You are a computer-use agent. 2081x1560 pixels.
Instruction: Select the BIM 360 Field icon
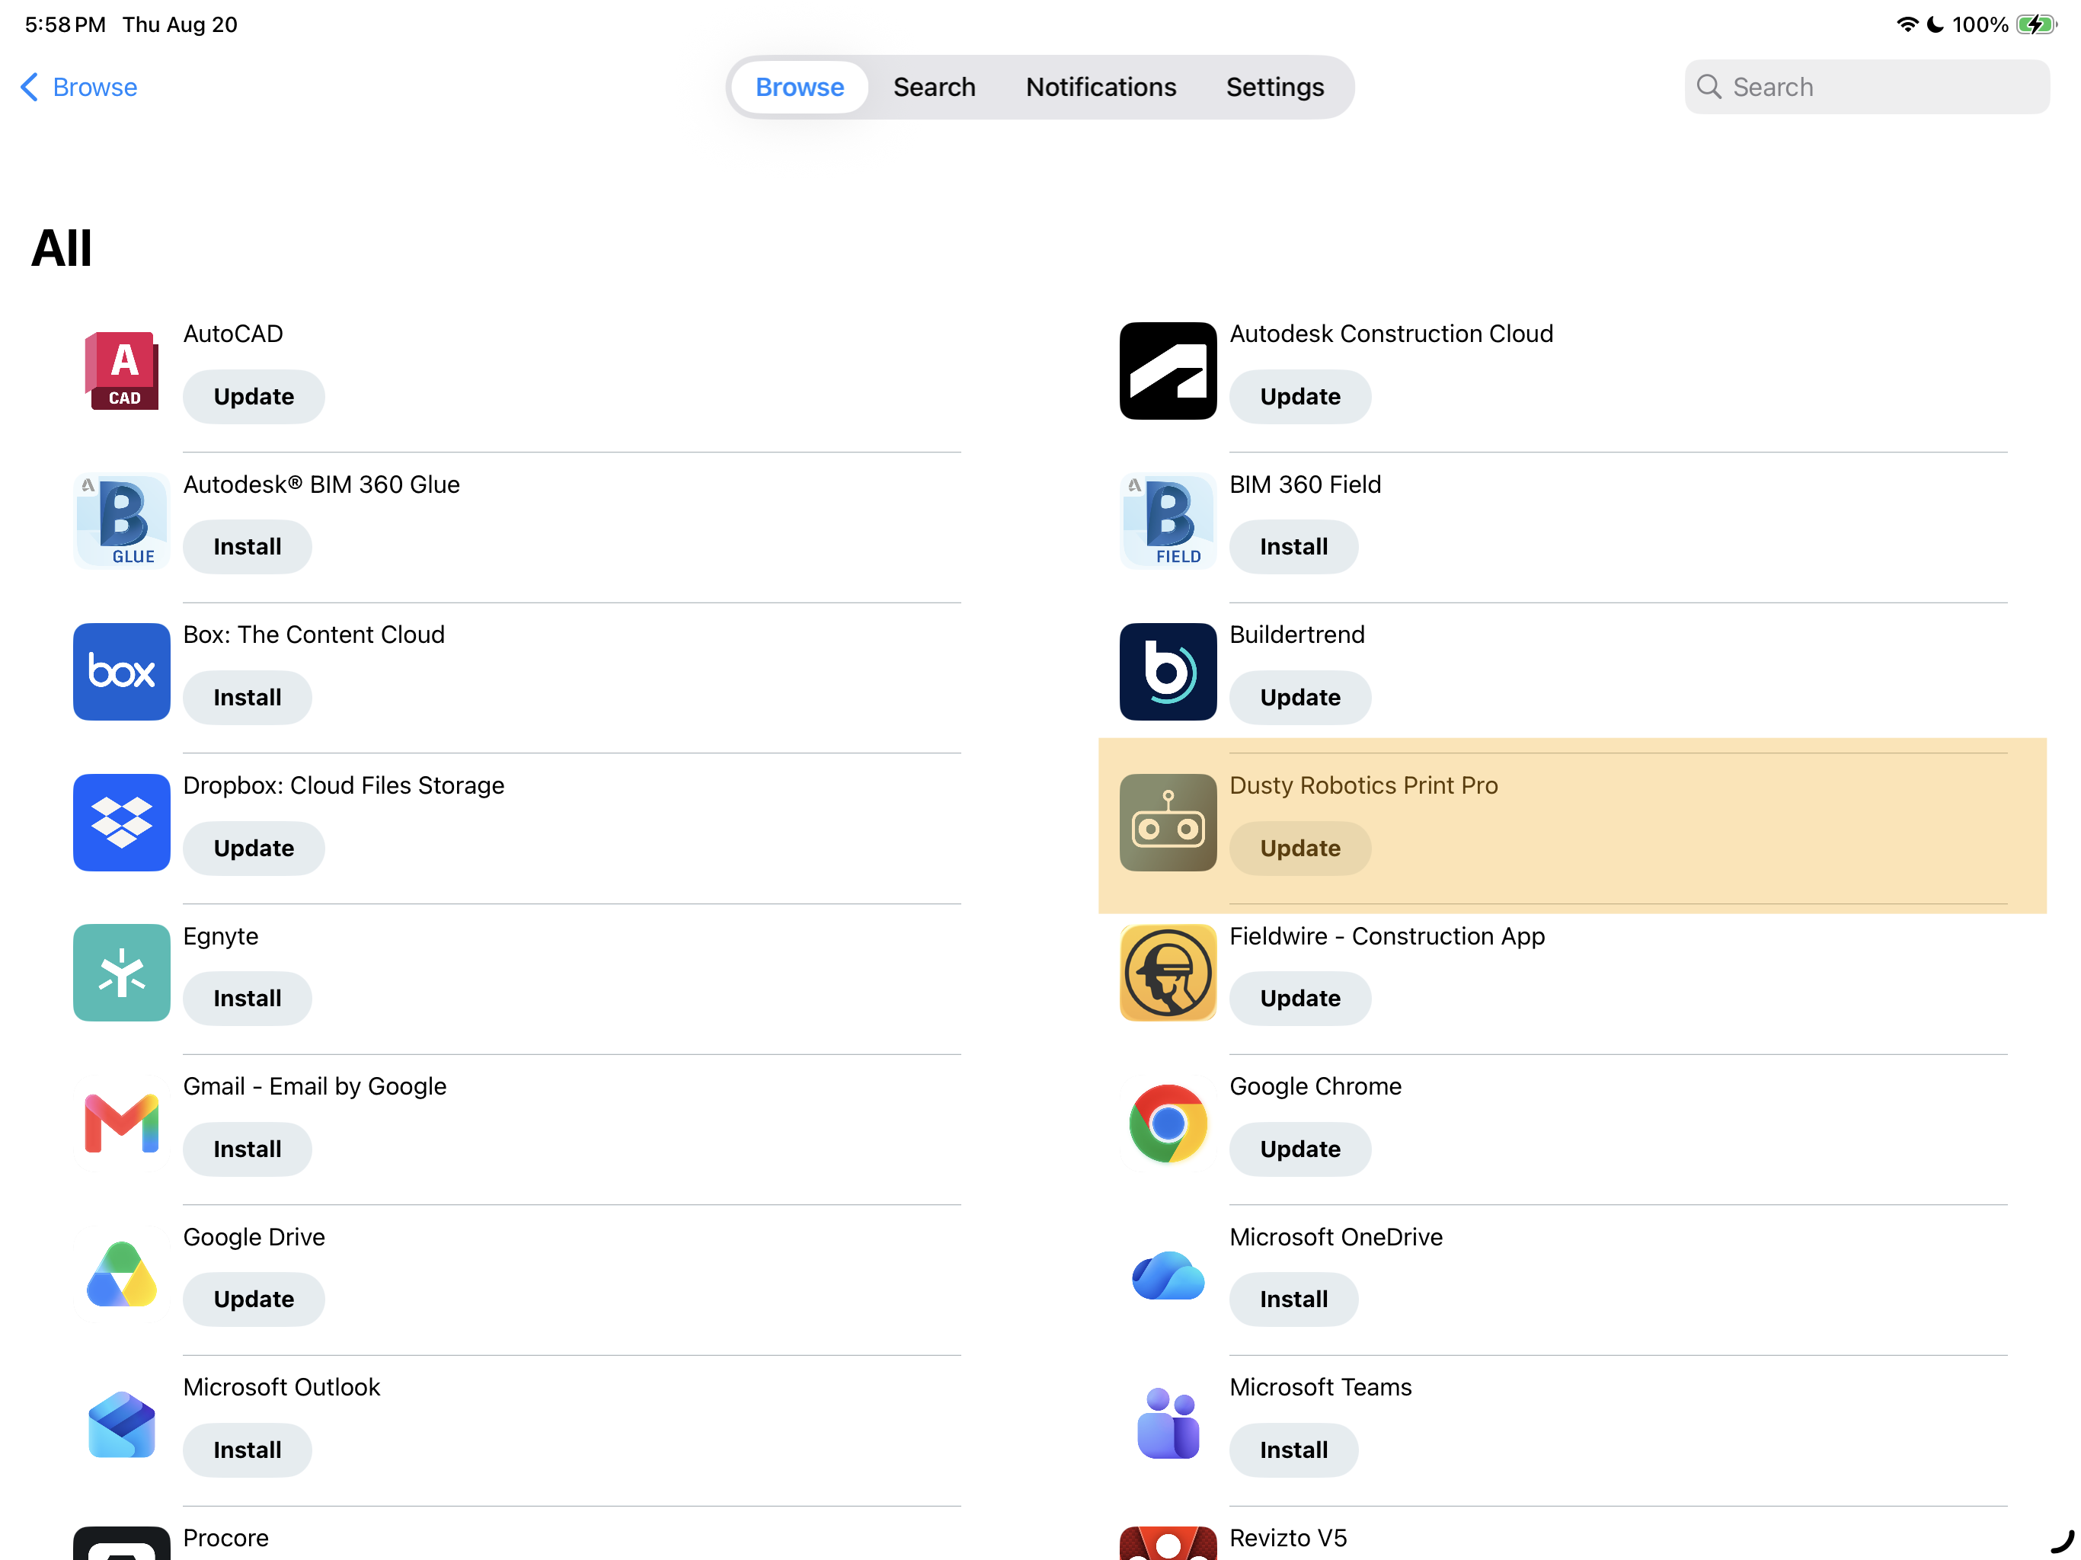[x=1168, y=521]
